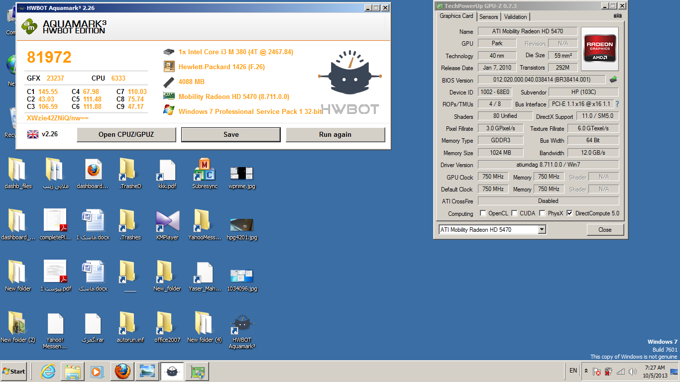680x382 pixels.
Task: Open Windows Media Player from taskbar
Action: click(x=97, y=372)
